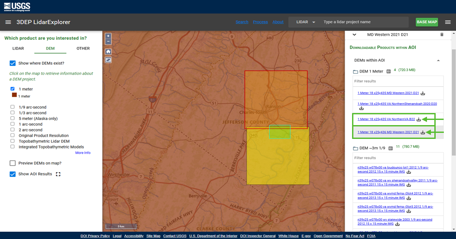456x239 pixels.
Task: Switch to the OTHER product tab
Action: [83, 48]
